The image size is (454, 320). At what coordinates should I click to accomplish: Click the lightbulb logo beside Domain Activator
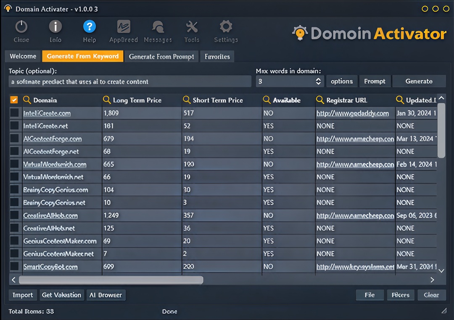coord(300,33)
